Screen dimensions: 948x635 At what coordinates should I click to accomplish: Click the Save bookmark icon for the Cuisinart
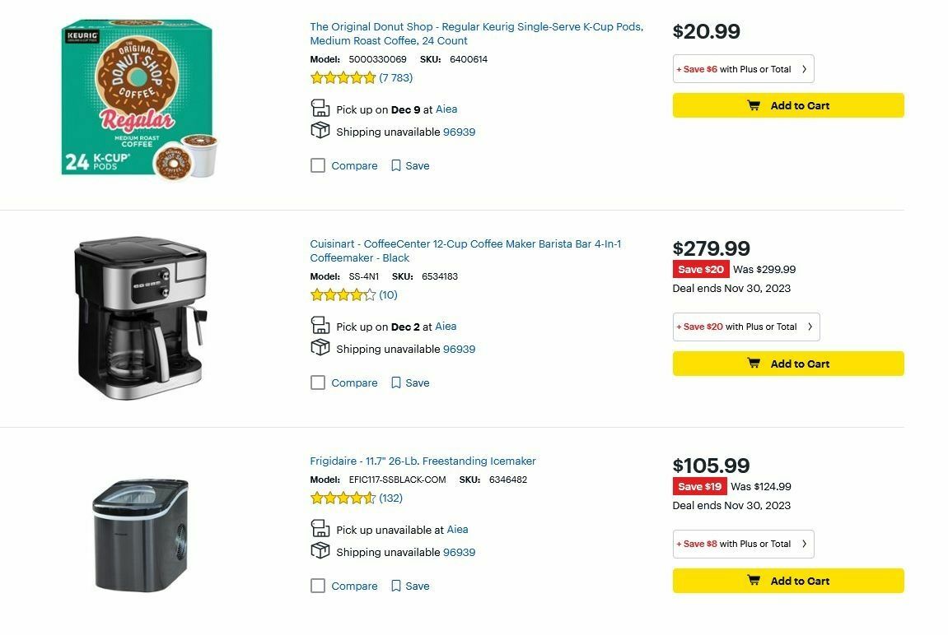coord(397,382)
